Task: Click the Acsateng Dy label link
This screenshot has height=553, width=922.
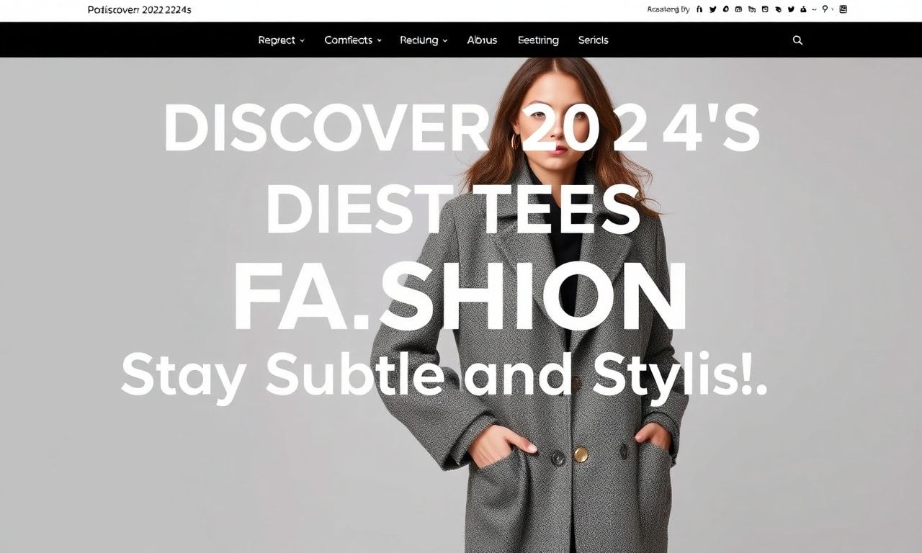Action: [x=668, y=9]
